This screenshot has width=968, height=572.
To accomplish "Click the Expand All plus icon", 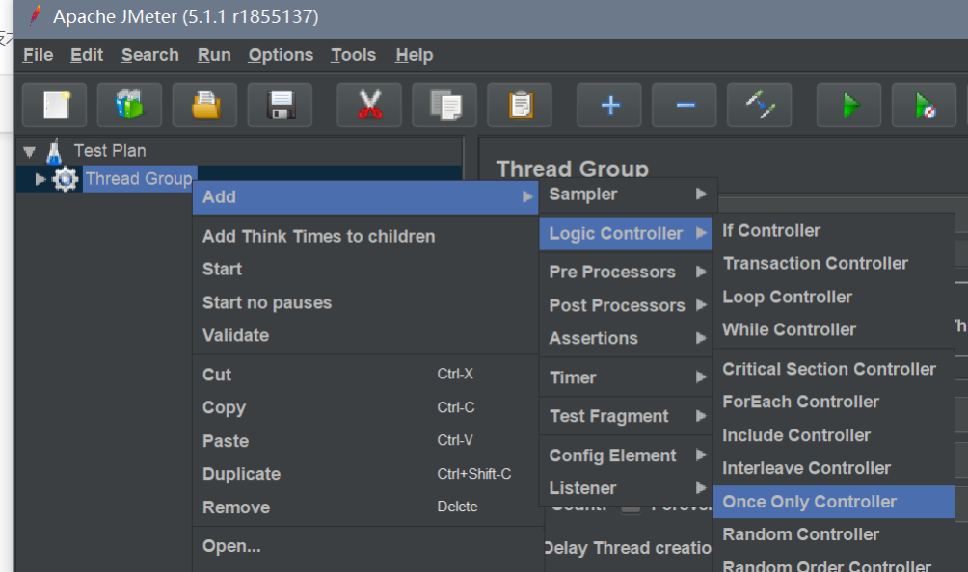I will pyautogui.click(x=609, y=105).
